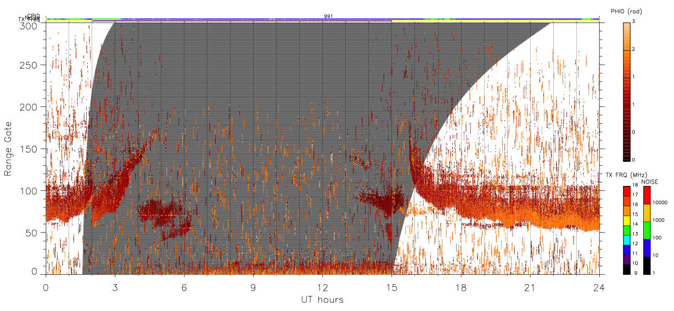
Task: Click the '10000' label on the NOISE legend
Action: click(x=660, y=202)
